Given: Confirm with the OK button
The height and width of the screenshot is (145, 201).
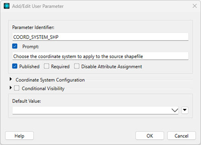Looking at the screenshot, I should pyautogui.click(x=150, y=136).
